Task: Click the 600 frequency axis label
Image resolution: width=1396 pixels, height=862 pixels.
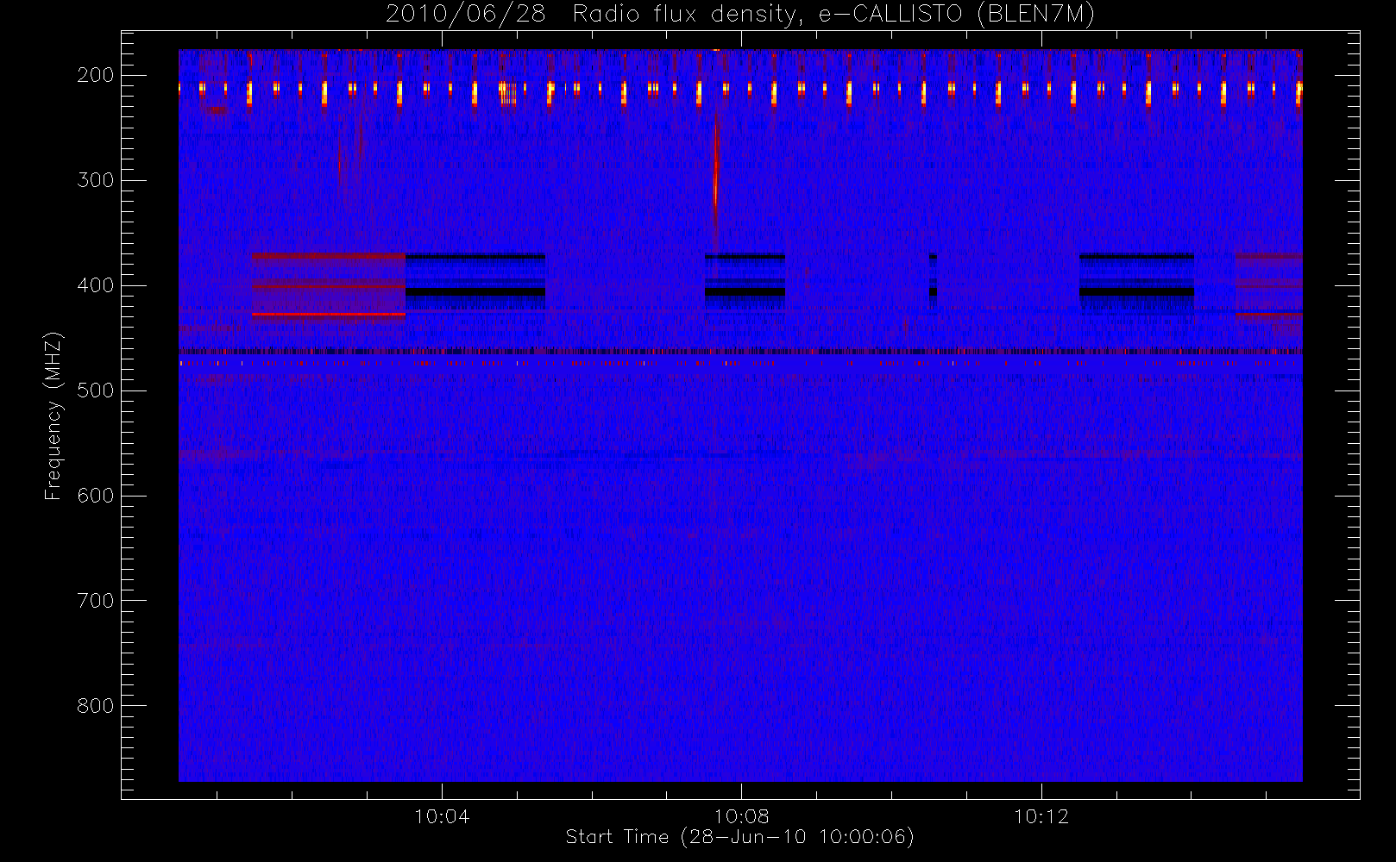Action: 95,496
